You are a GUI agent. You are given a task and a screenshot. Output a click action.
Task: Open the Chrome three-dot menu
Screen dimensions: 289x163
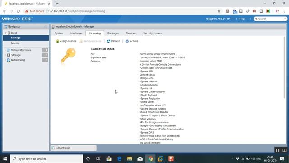coord(284,11)
